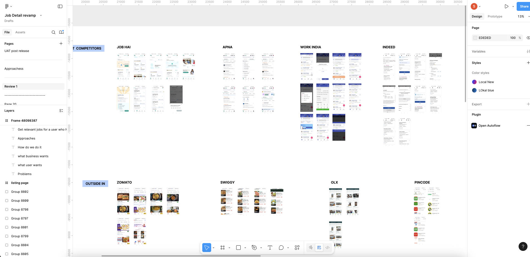Open the libraries book icon
Screen dimensions: 530x257
tap(61, 32)
